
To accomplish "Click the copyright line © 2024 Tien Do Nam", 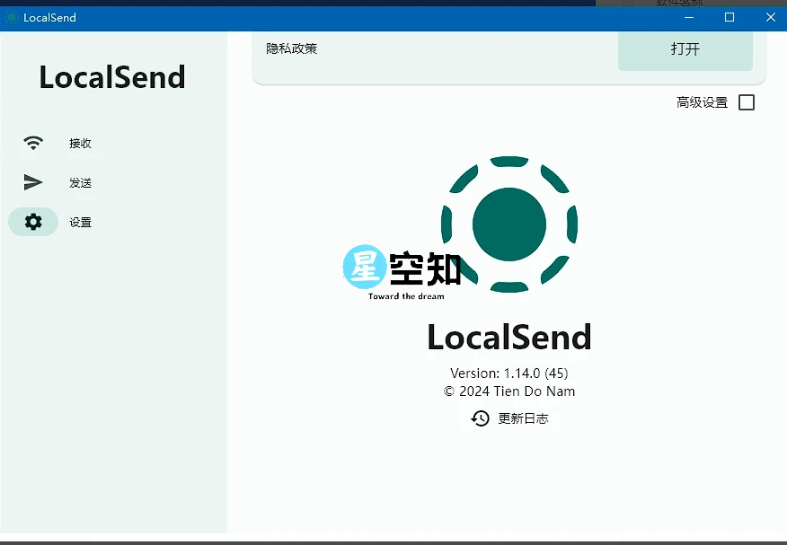I will pyautogui.click(x=509, y=391).
